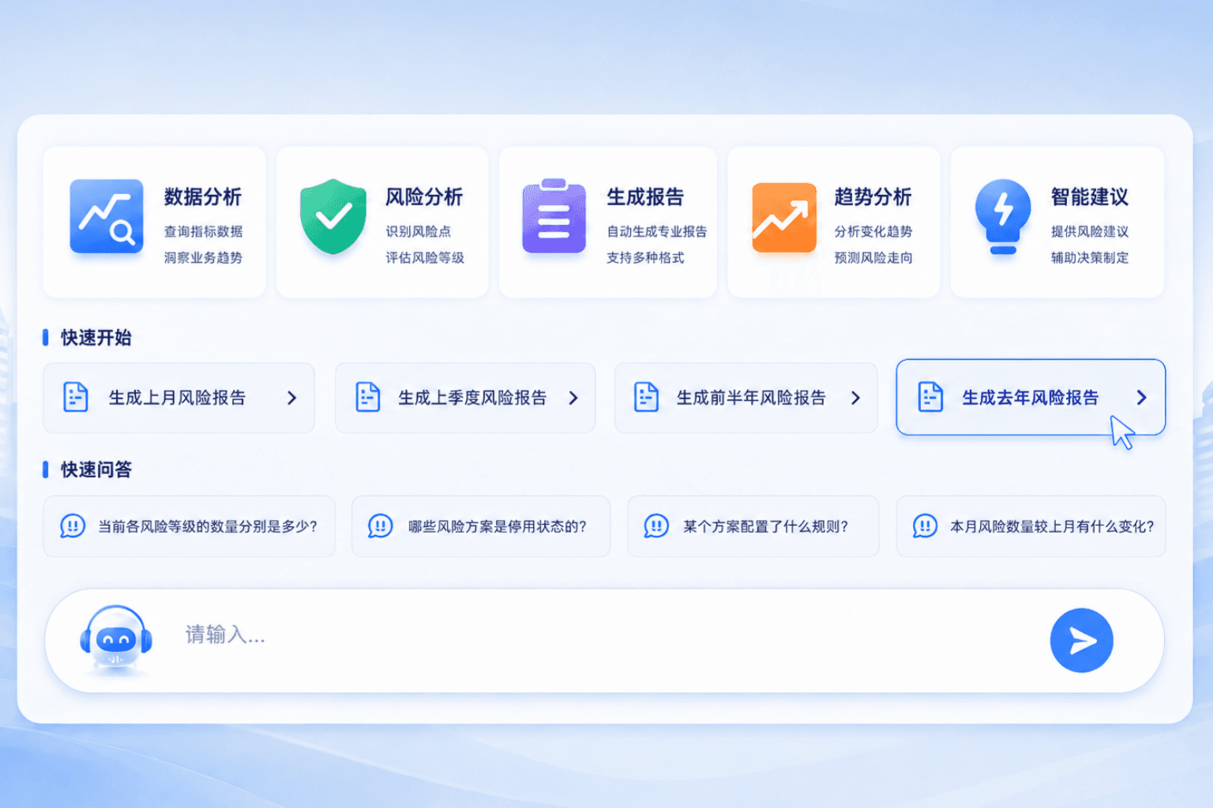Click the 快速开始 section heading
The image size is (1213, 808).
(96, 338)
